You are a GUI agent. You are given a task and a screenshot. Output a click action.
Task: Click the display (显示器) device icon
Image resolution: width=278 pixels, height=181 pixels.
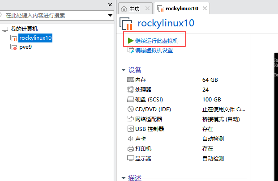click(x=131, y=158)
